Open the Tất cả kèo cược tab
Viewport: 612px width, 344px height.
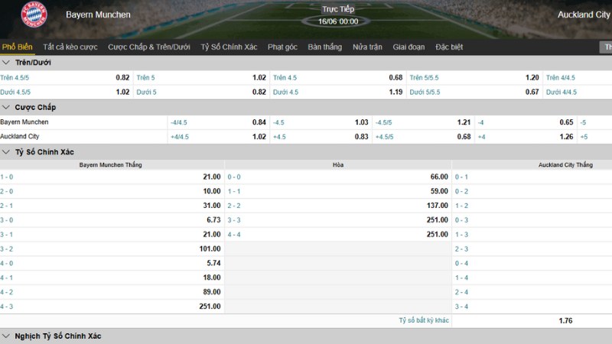(x=70, y=47)
